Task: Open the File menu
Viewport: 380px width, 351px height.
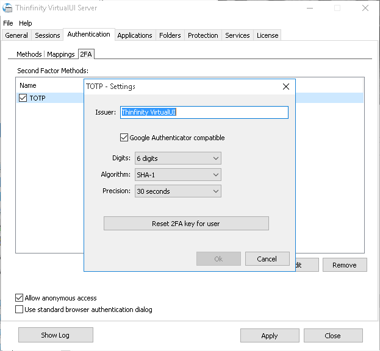Action: 8,23
